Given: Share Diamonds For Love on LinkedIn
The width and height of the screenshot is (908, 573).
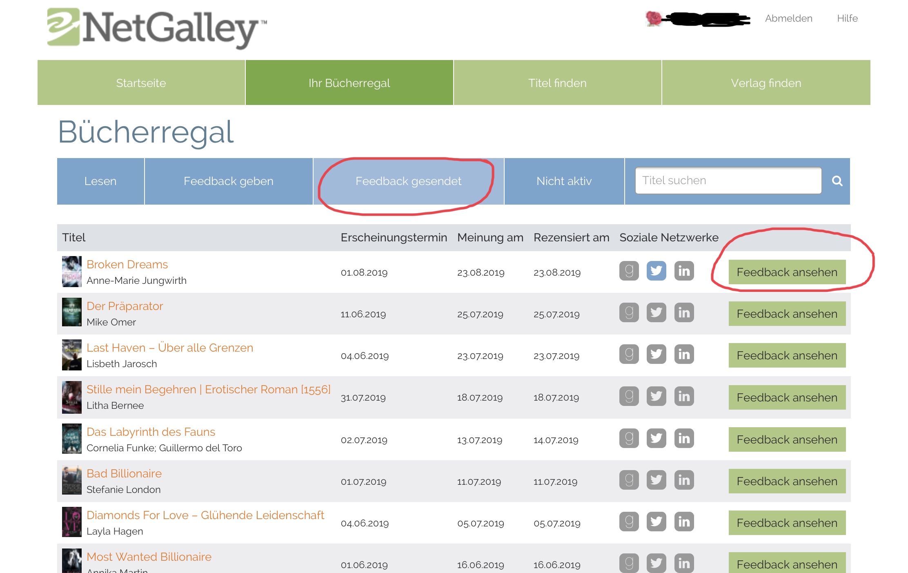Looking at the screenshot, I should (x=684, y=522).
